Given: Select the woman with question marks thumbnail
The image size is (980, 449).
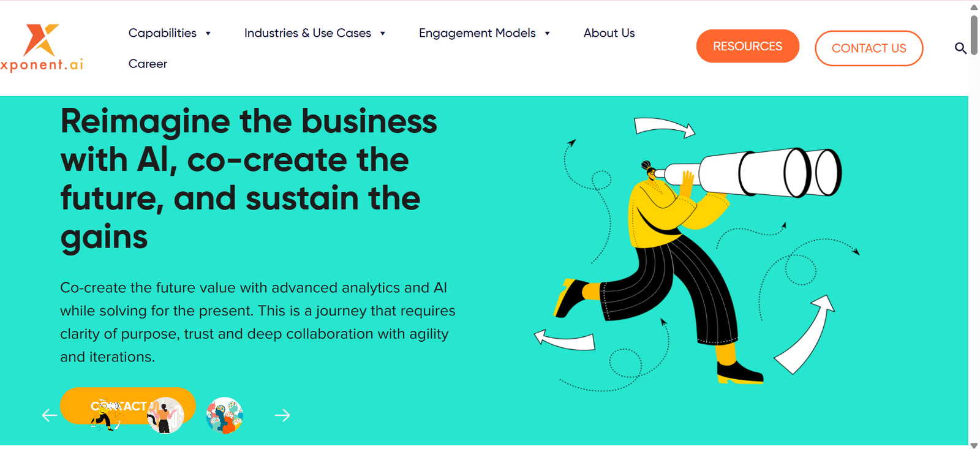Looking at the screenshot, I should point(165,415).
